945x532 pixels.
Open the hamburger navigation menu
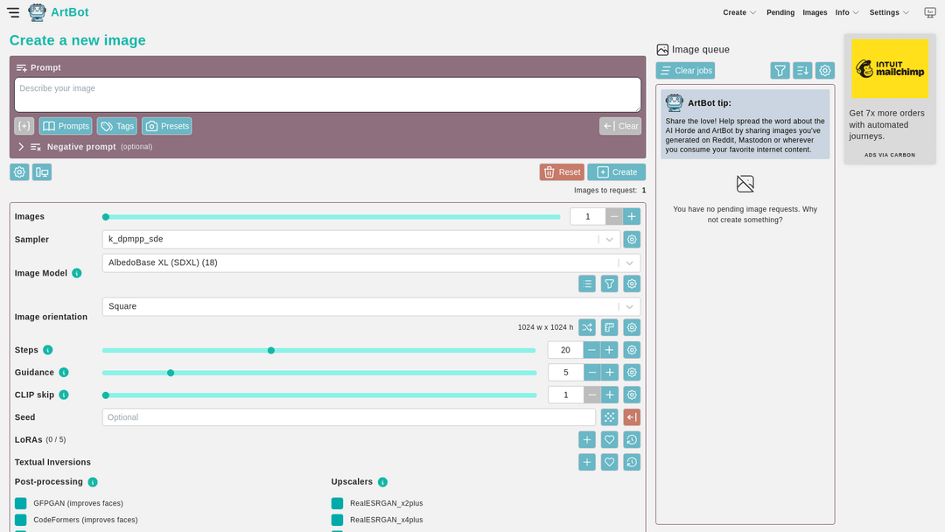click(x=13, y=12)
